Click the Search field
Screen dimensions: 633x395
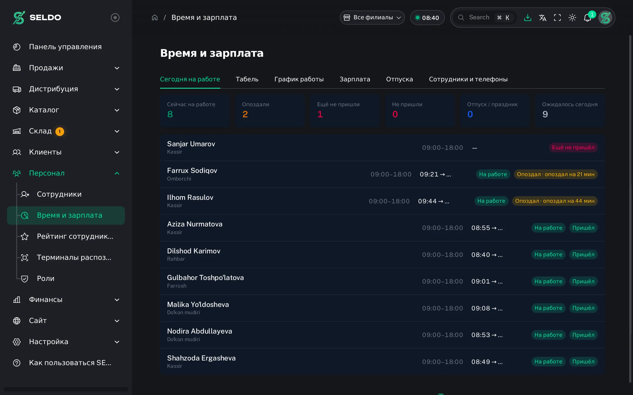click(x=485, y=18)
